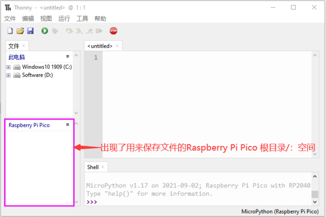This screenshot has height=217, width=326.
Task: Save the script with the floppy icon
Action: click(31, 31)
